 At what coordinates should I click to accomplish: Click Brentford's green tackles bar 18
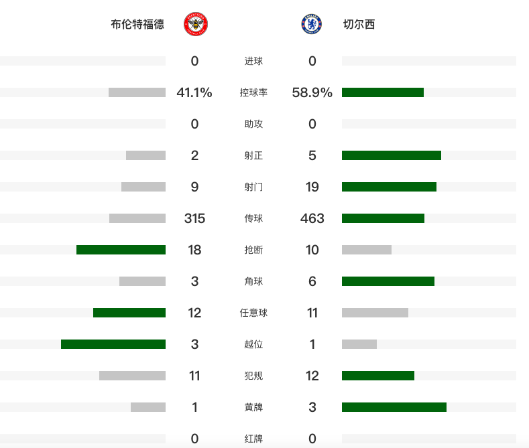(121, 250)
